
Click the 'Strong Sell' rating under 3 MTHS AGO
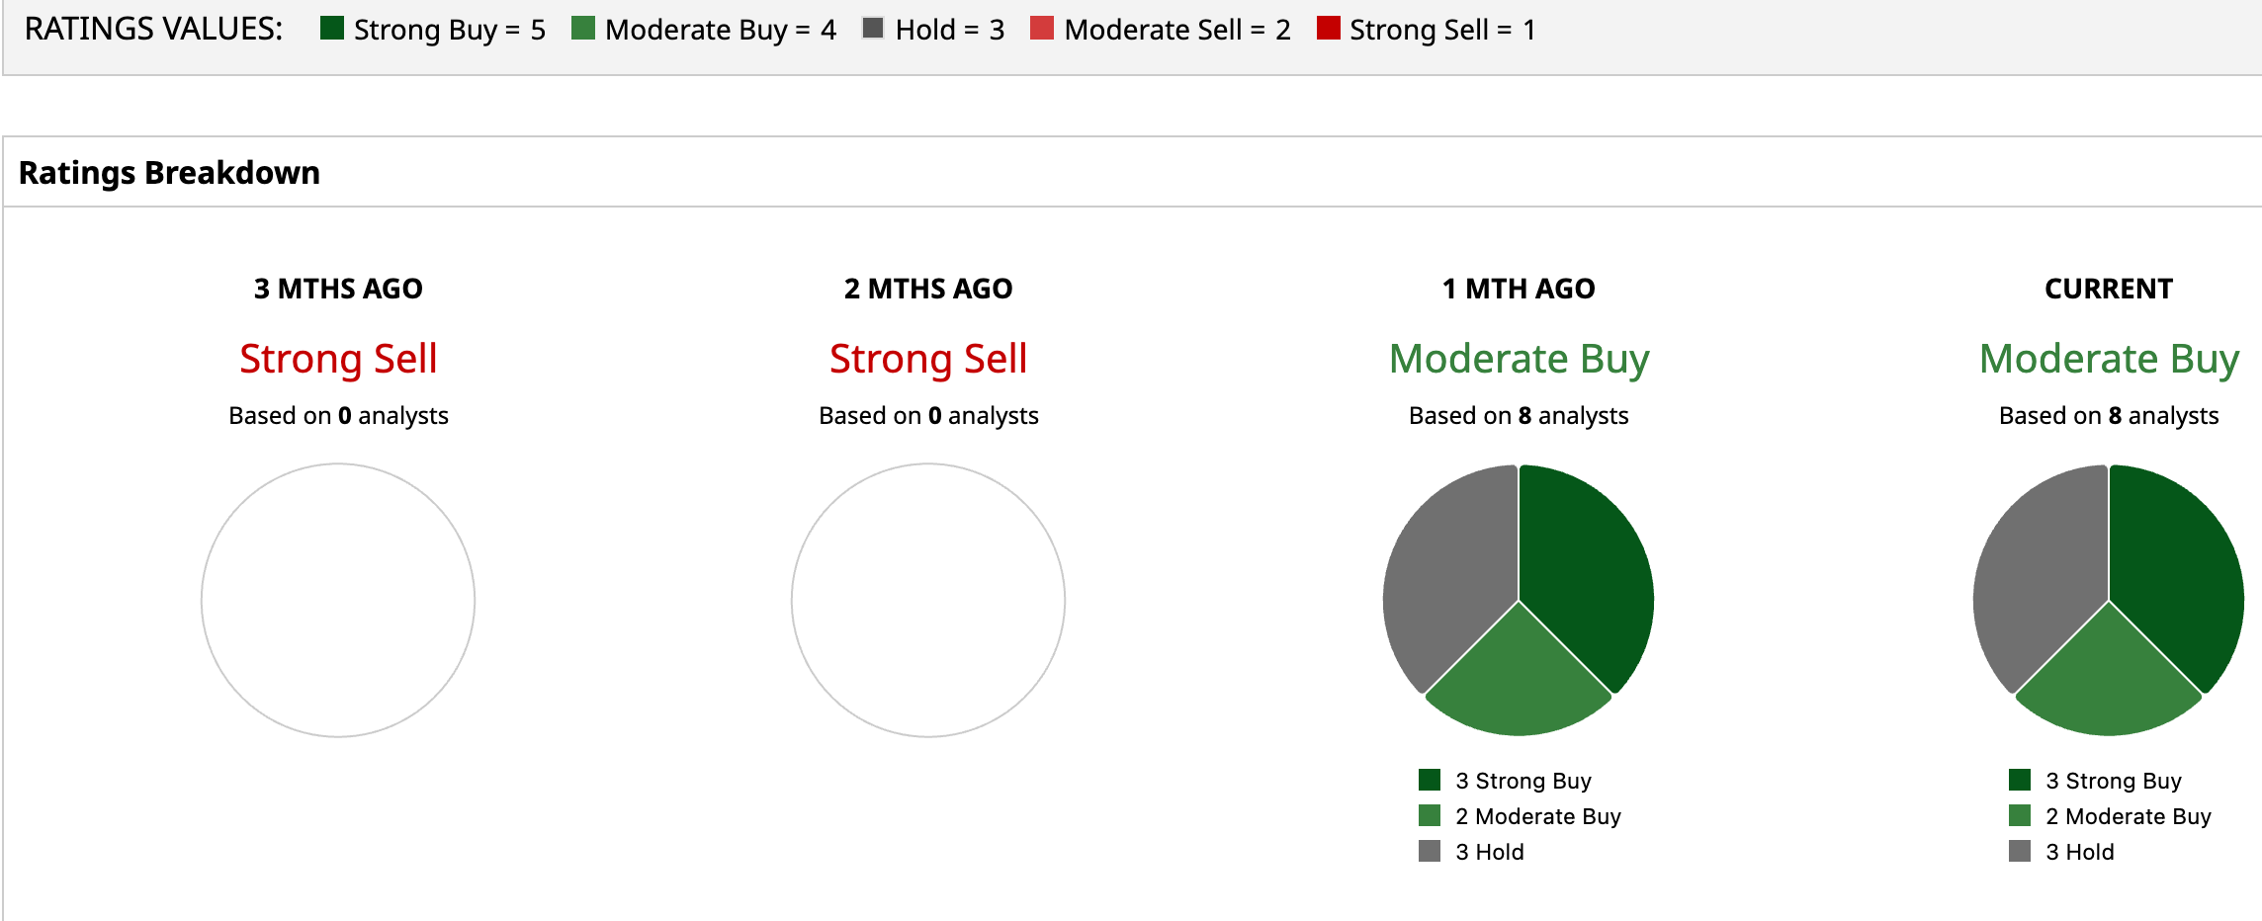pyautogui.click(x=338, y=359)
